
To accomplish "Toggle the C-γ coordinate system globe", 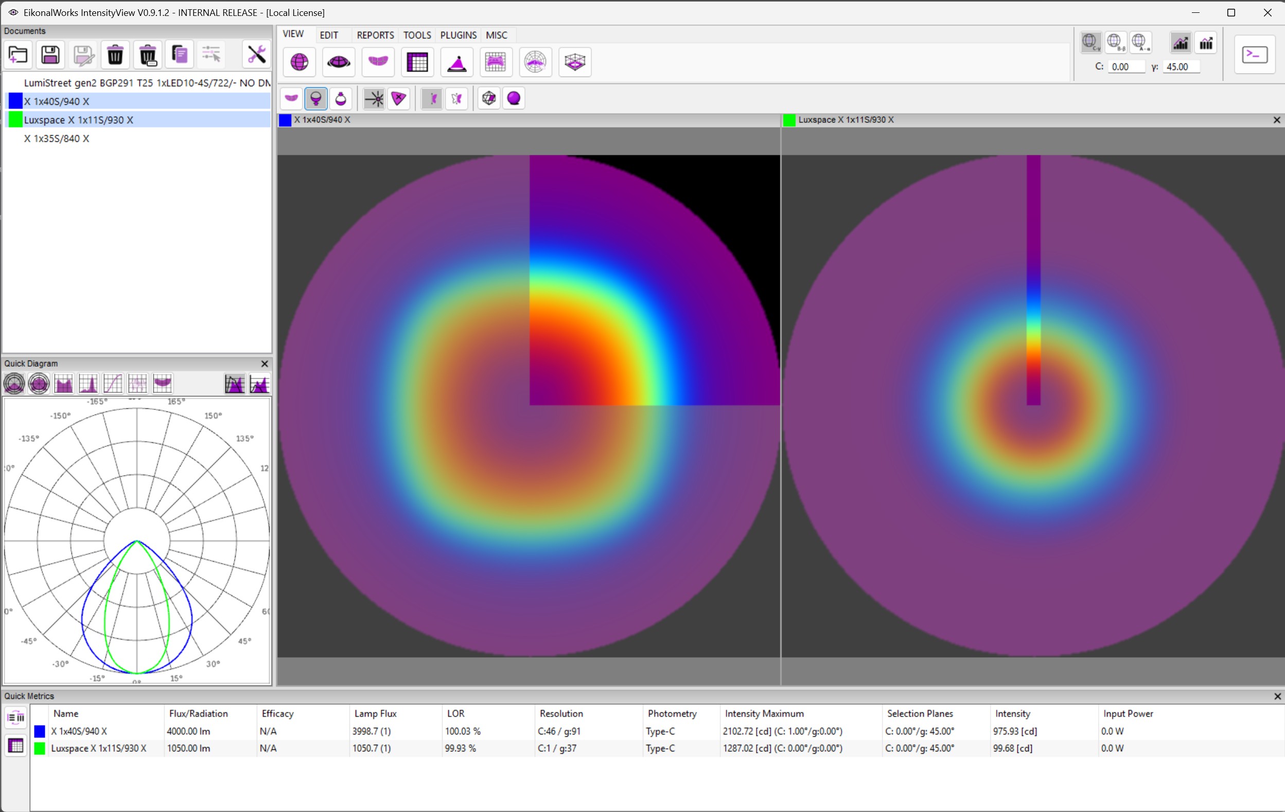I will click(1092, 42).
